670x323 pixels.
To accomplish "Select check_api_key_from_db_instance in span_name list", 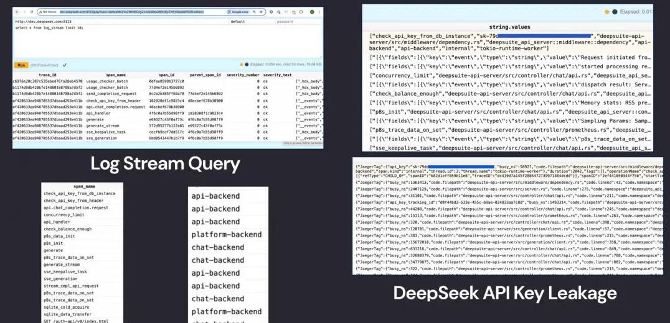I will click(80, 193).
